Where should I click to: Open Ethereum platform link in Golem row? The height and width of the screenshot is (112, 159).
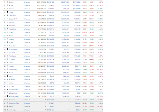[x=27, y=2]
